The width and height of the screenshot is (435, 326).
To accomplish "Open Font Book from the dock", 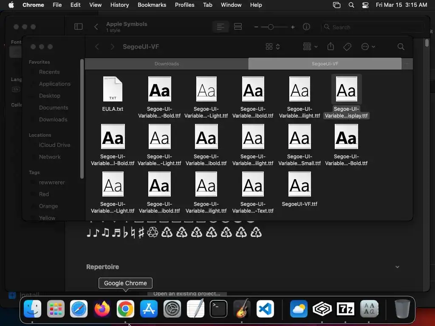I will click(x=369, y=309).
